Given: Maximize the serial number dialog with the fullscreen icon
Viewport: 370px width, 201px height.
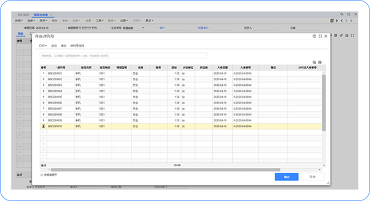Looking at the screenshot, I should [x=320, y=36].
